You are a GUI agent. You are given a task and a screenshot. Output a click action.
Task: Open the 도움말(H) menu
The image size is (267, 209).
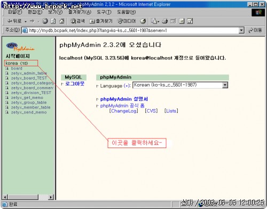pos(127,12)
